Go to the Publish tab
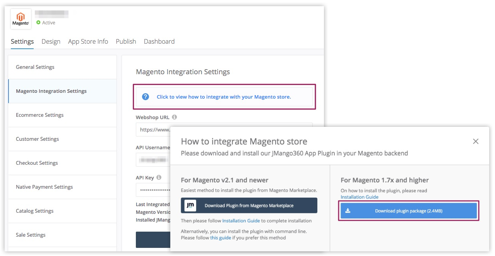Image resolution: width=495 pixels, height=256 pixels. tap(126, 41)
